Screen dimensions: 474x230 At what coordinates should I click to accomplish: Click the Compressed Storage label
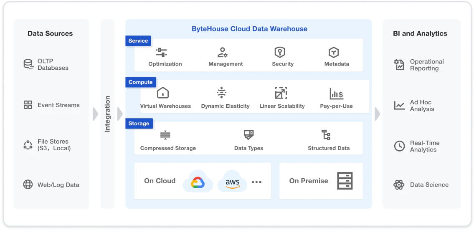pos(168,148)
